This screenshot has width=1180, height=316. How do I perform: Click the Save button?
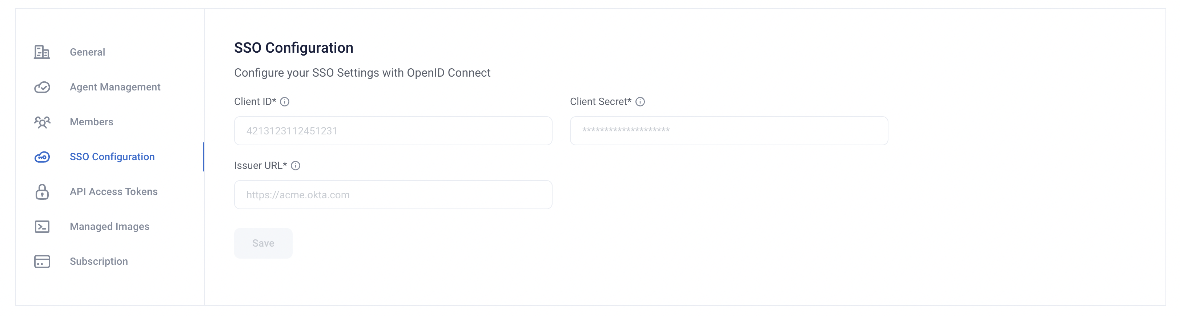click(263, 243)
